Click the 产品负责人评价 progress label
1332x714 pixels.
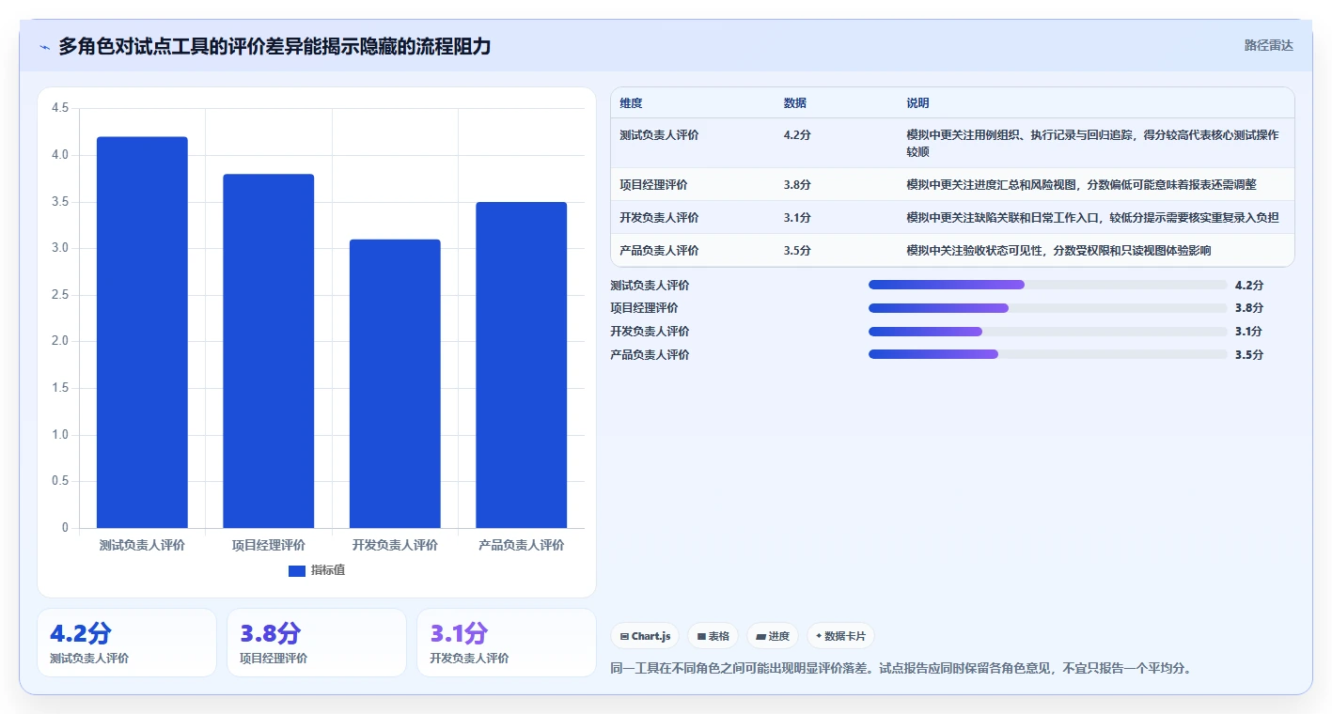point(650,355)
